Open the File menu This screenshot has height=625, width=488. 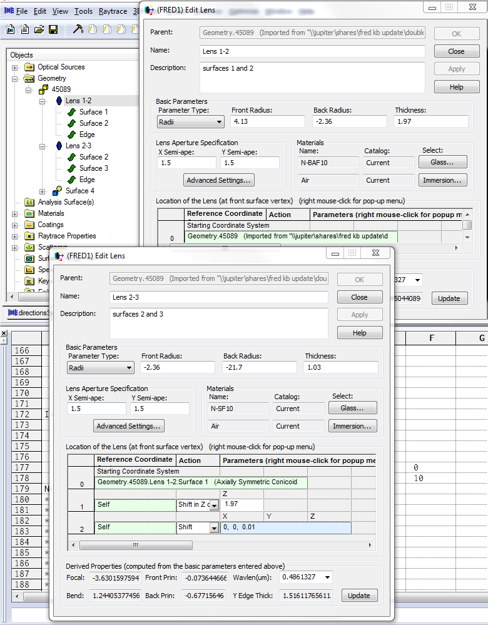tap(21, 11)
